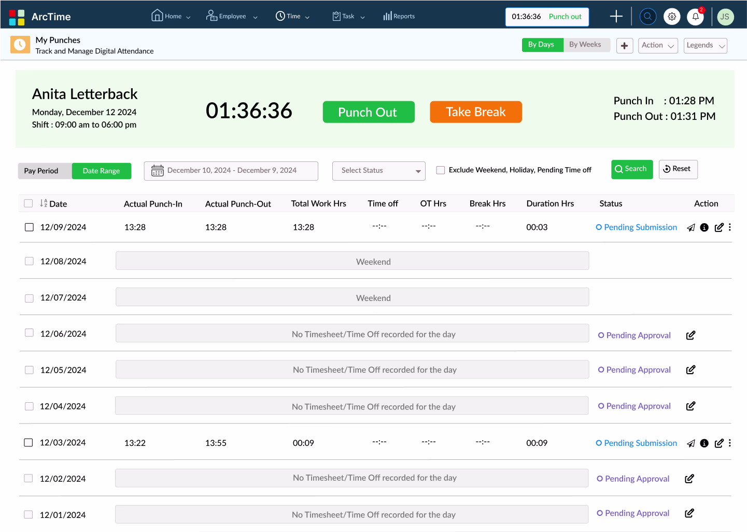747x532 pixels.
Task: Edit the 12/01/2024 entry
Action: pyautogui.click(x=689, y=513)
